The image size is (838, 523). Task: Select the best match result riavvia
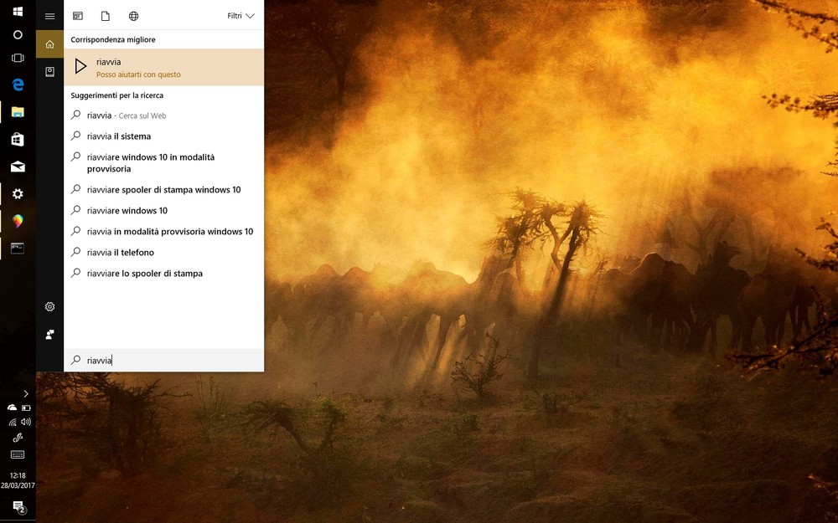click(x=163, y=67)
